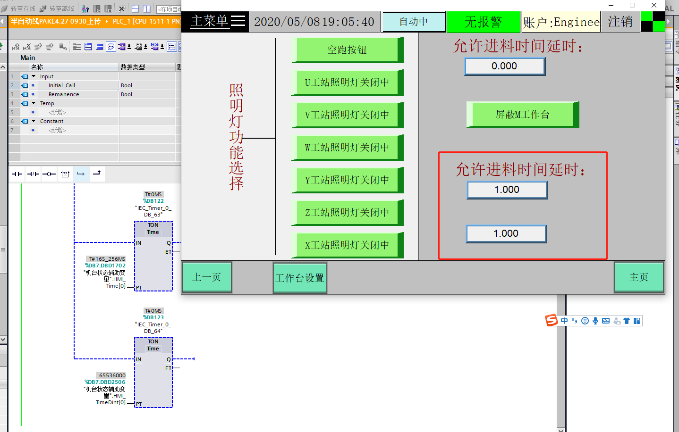Viewport: 679px width, 432px height.
Task: Collapse the Constant section in interface table
Action: pyautogui.click(x=34, y=121)
